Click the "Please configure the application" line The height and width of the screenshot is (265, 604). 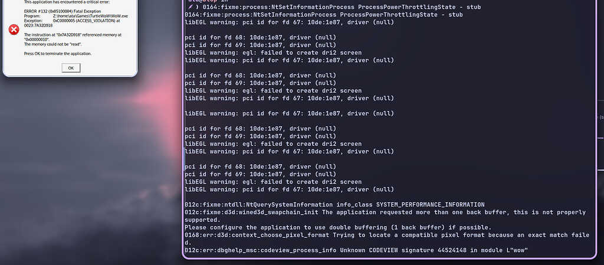click(x=338, y=228)
